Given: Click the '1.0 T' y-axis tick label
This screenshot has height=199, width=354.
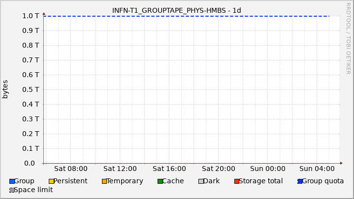Looking at the screenshot, I should (31, 16).
